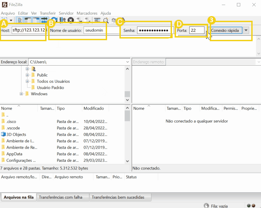Select the parent directory '..' folder icon

tap(3, 115)
